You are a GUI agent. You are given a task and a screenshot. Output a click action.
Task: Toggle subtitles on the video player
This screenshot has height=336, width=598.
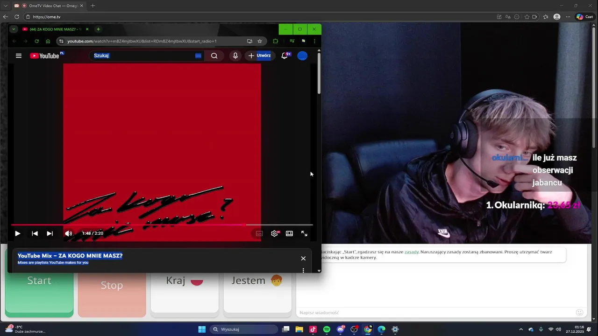tap(259, 233)
